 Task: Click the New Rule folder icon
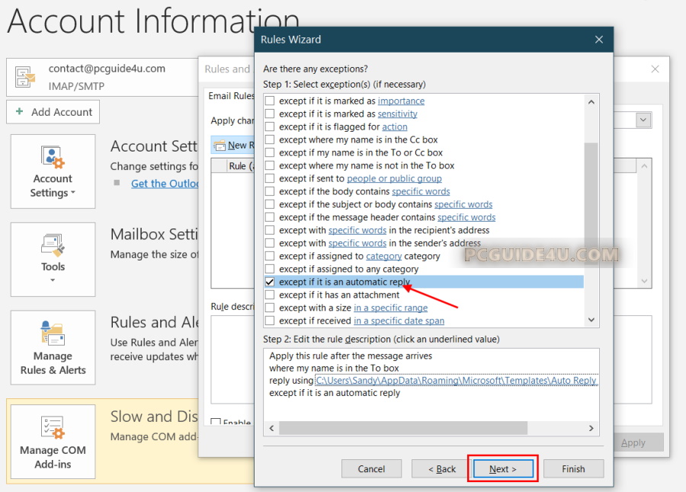pos(220,145)
